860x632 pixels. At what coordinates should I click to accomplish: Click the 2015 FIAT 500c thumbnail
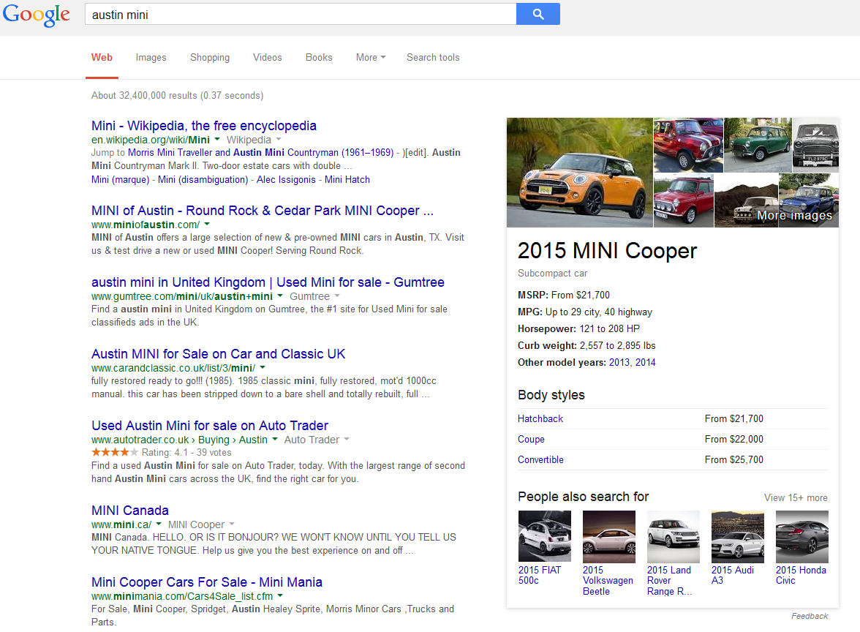point(544,536)
